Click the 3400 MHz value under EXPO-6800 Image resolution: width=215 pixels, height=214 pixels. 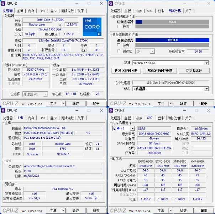[146, 166]
